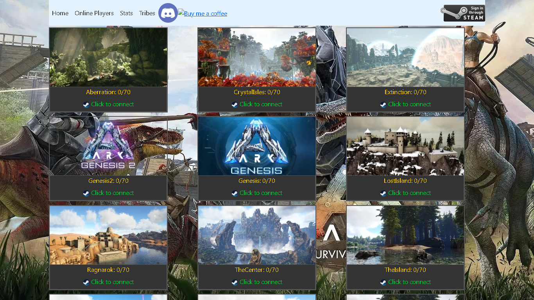This screenshot has width=534, height=300.
Task: Connect to the TheIsland server
Action: [409, 282]
